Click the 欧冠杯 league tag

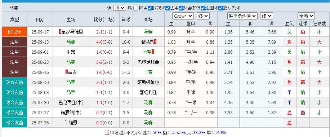click(14, 32)
